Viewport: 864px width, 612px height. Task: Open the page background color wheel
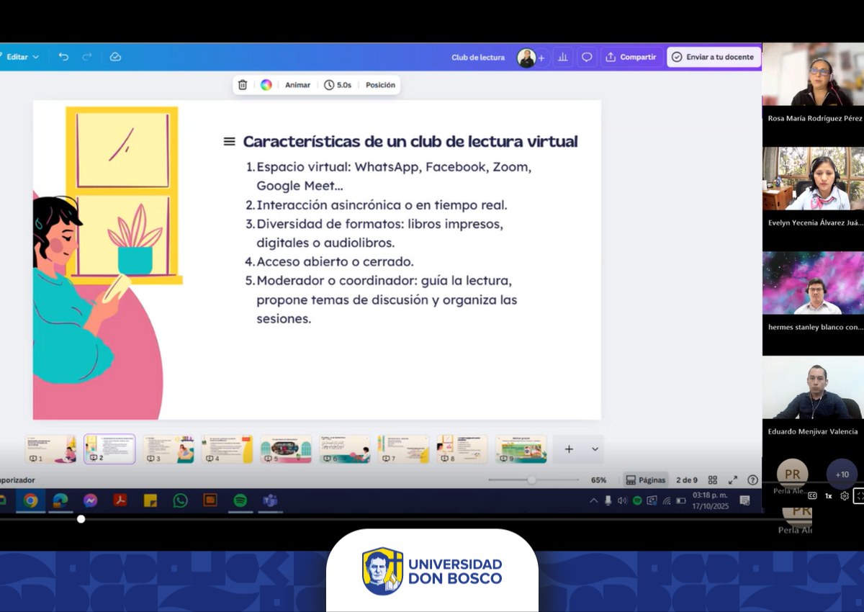pyautogui.click(x=266, y=85)
